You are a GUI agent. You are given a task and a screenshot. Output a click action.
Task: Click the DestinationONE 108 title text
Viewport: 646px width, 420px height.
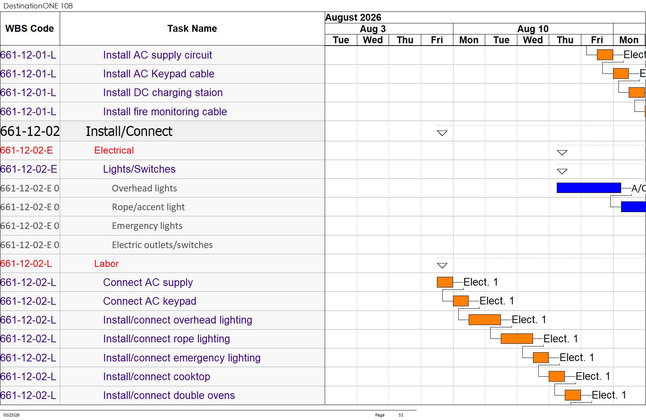tap(38, 6)
